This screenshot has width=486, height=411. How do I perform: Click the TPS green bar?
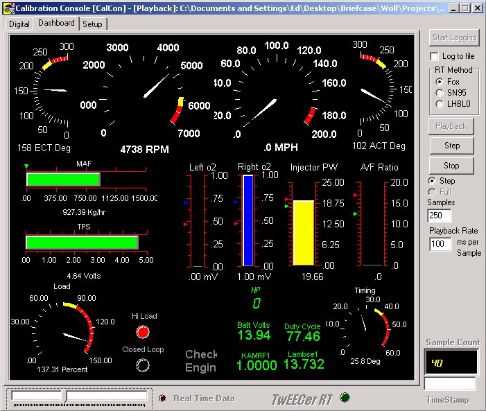tap(82, 243)
